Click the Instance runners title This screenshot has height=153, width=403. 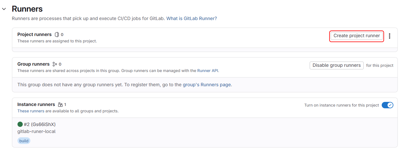click(x=36, y=105)
